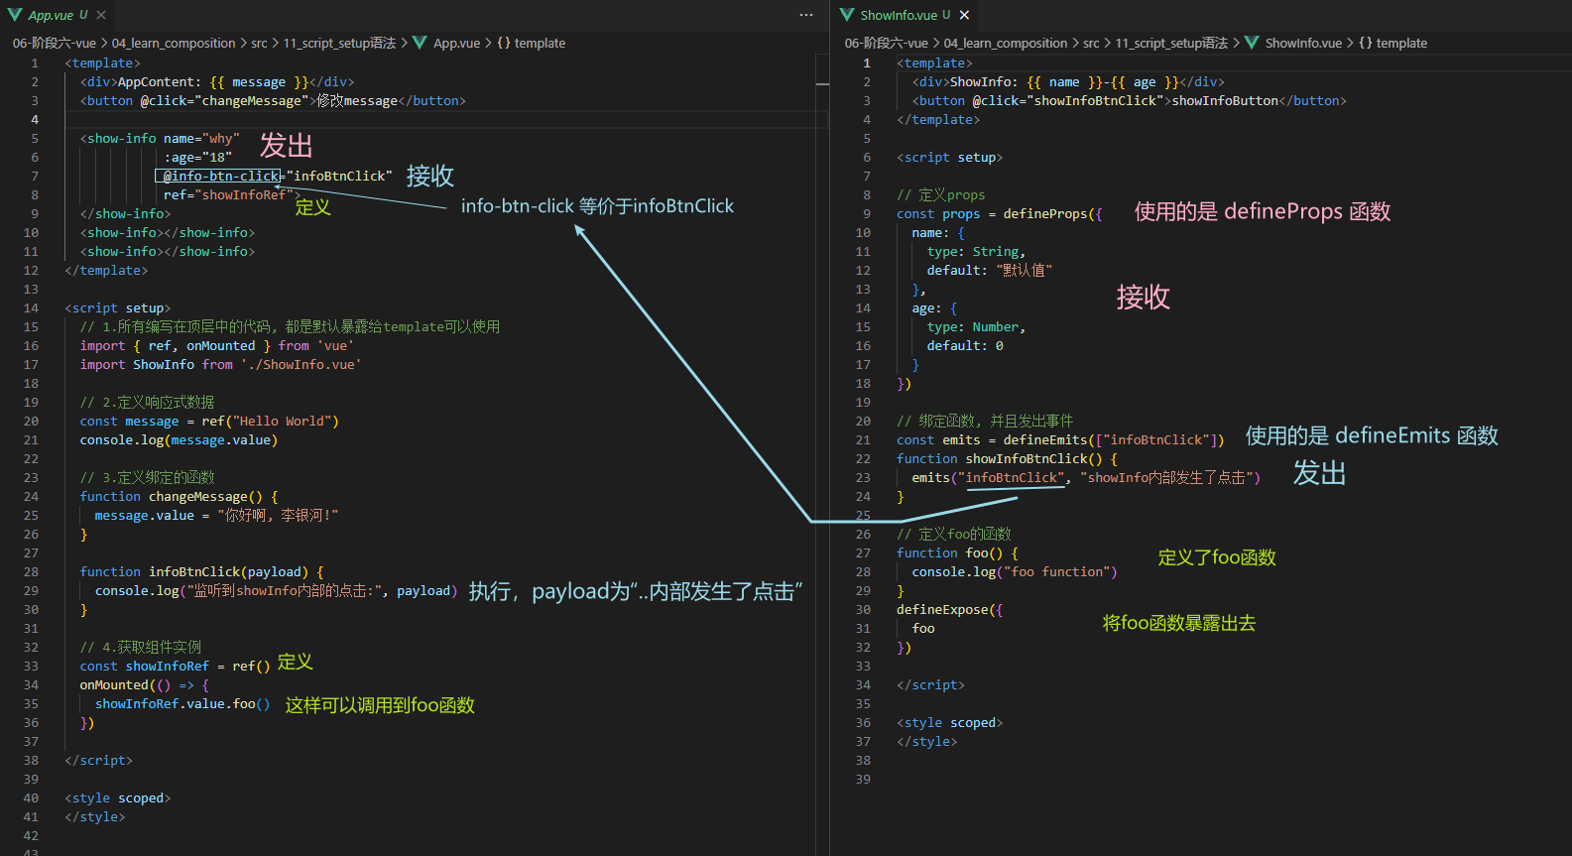Open the 11_script_setup语法 breadcrumb in right editor
Screen dimensions: 1572x856
point(1171,43)
